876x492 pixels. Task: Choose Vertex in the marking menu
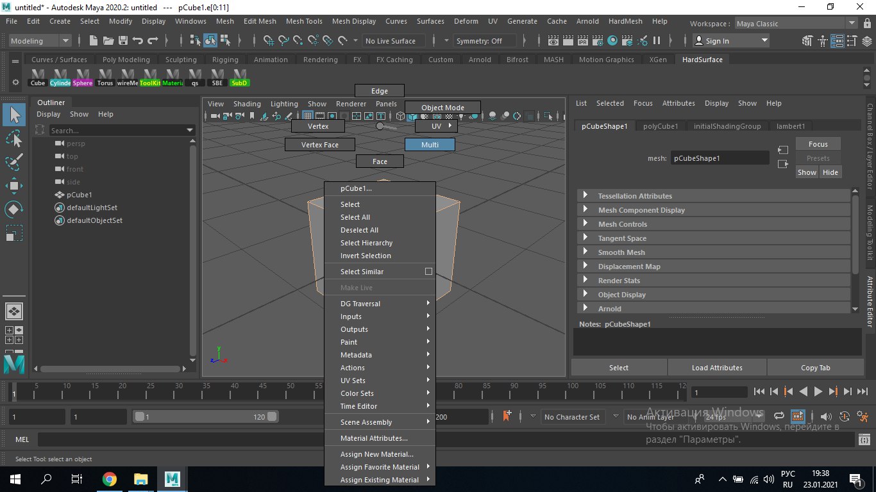point(318,126)
